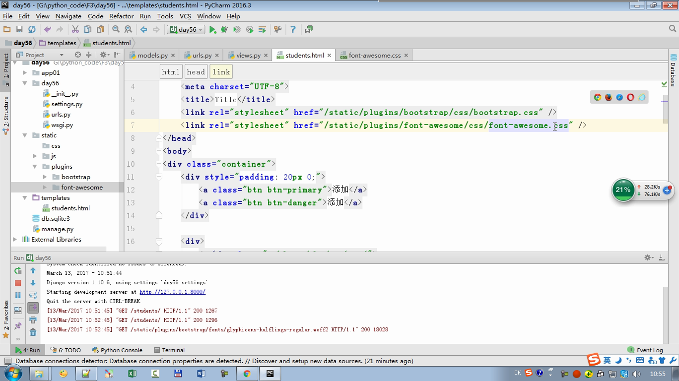679x381 pixels.
Task: Toggle scroll to end in Run panel
Action: click(33, 308)
